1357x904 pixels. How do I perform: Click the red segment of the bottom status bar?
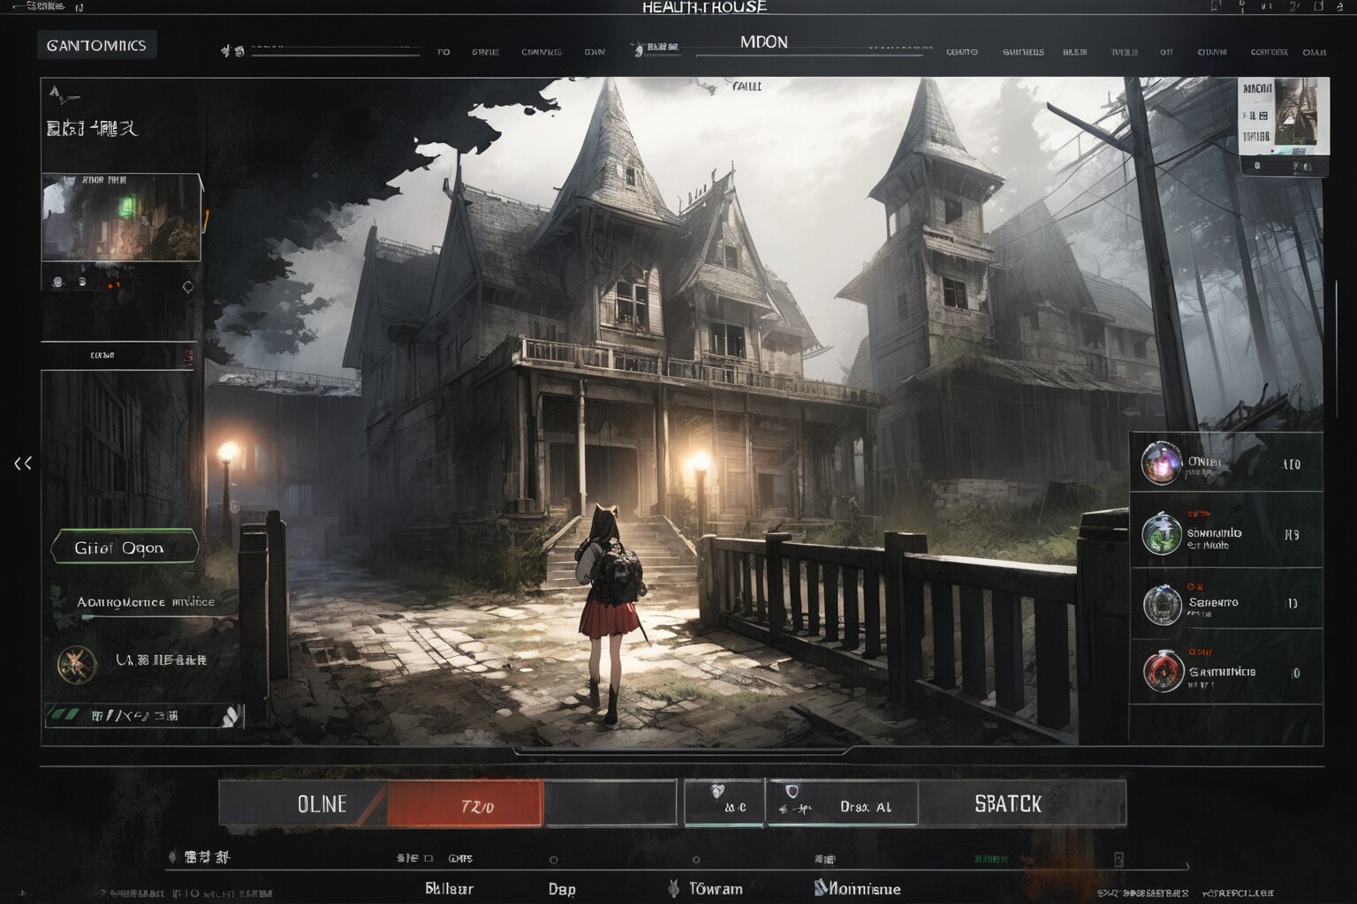[x=466, y=804]
